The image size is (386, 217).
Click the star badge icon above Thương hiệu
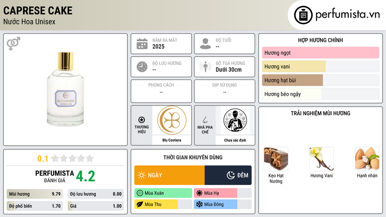tap(142, 120)
